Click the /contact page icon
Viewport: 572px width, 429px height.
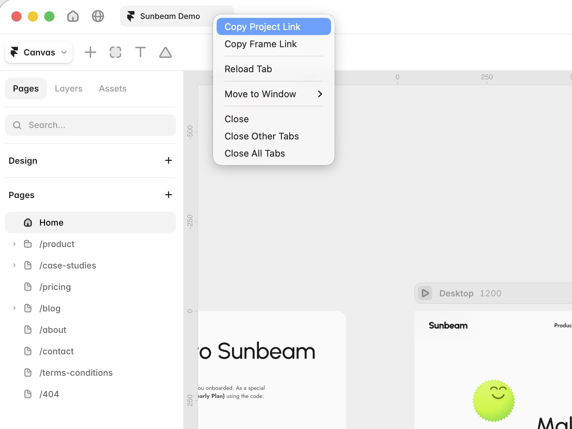[x=28, y=351]
